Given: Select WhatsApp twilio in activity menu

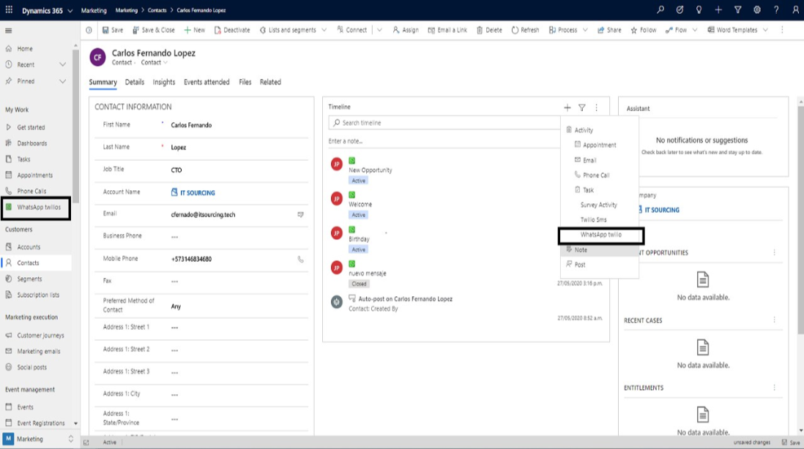Looking at the screenshot, I should (x=600, y=235).
